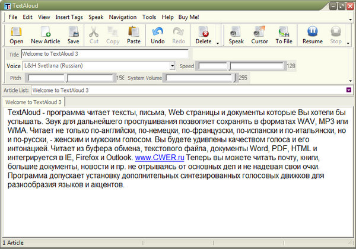This screenshot has height=249, width=356.
Task: Speak from Cursor toolbar icon
Action: click(x=259, y=34)
